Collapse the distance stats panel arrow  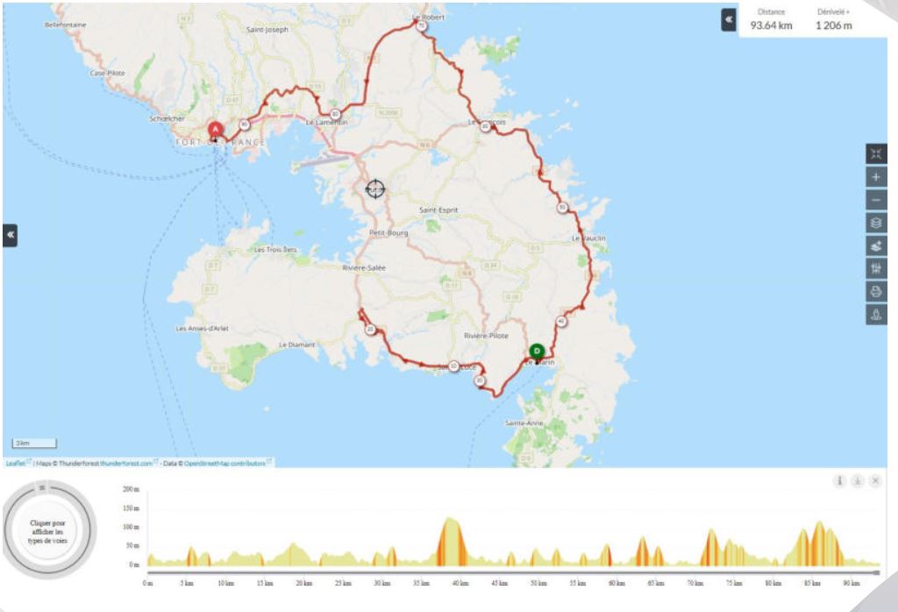pyautogui.click(x=729, y=19)
